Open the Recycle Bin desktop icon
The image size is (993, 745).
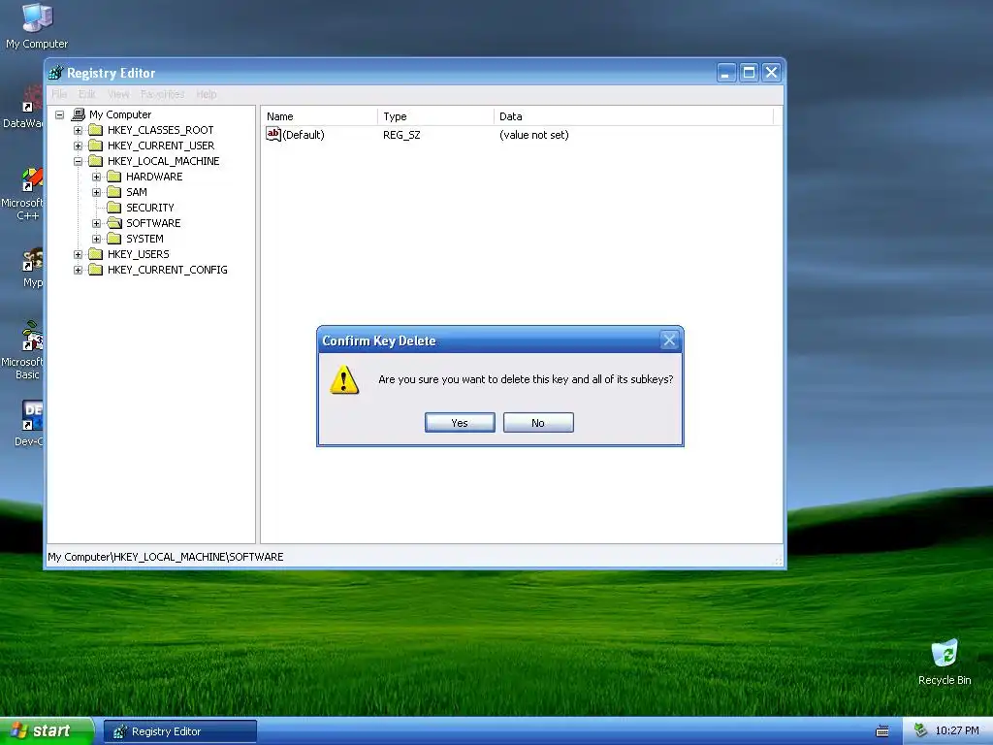945,662
